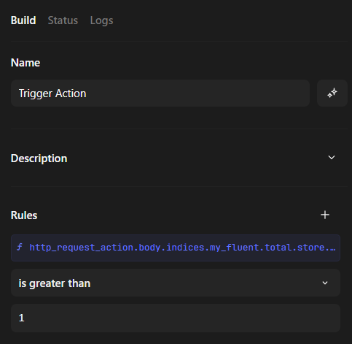The image size is (352, 344).
Task: Click the Rules section heading
Action: [x=24, y=215]
